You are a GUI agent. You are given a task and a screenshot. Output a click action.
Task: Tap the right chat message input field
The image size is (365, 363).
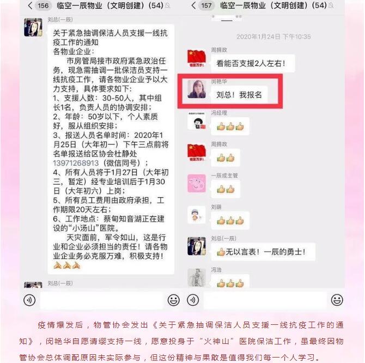(x=265, y=300)
